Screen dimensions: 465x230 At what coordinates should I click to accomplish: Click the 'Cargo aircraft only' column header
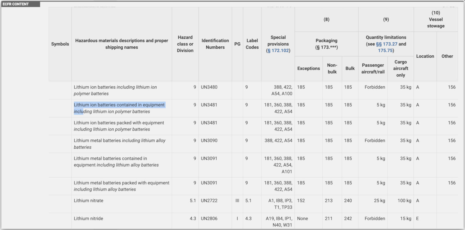tap(401, 68)
